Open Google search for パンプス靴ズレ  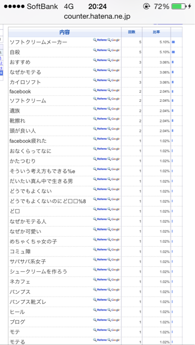[x=113, y=300]
